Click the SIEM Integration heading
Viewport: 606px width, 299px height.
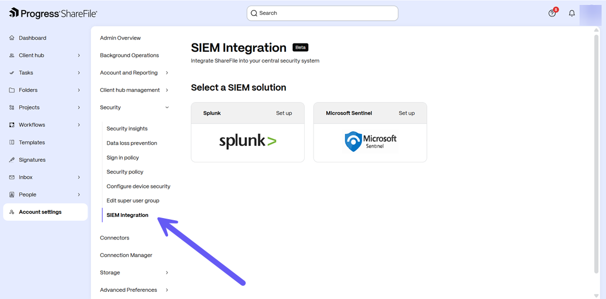click(x=239, y=48)
